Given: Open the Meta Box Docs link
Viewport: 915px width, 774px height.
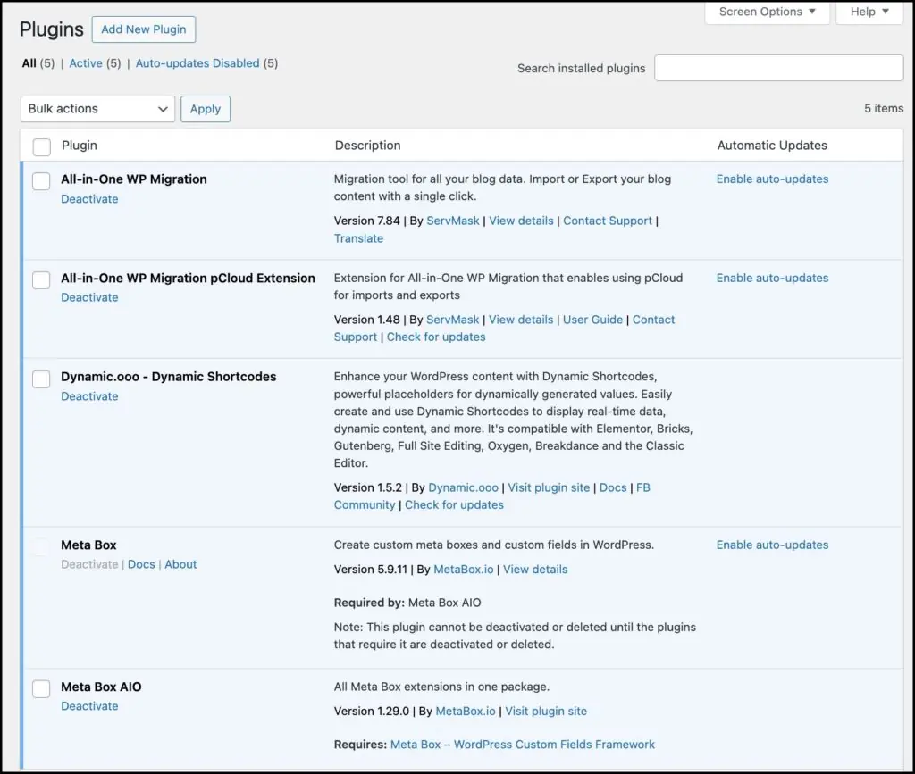Looking at the screenshot, I should point(141,565).
